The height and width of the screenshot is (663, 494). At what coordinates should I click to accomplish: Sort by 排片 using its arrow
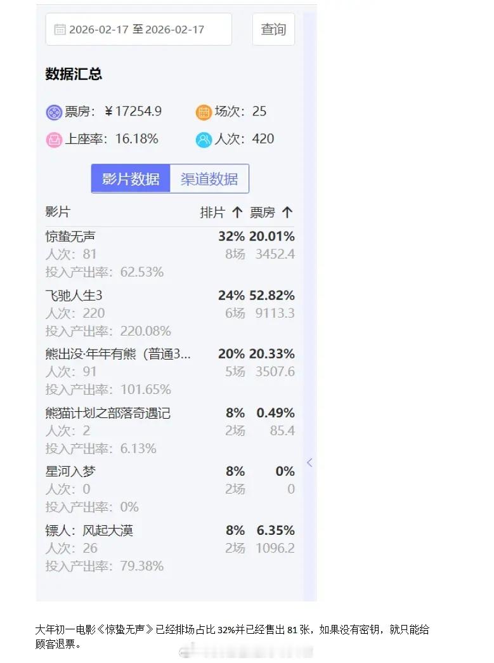237,213
